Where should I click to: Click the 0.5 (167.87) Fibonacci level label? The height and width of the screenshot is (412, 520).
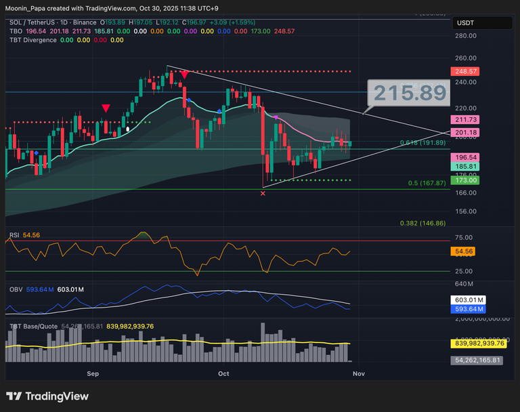click(x=427, y=183)
